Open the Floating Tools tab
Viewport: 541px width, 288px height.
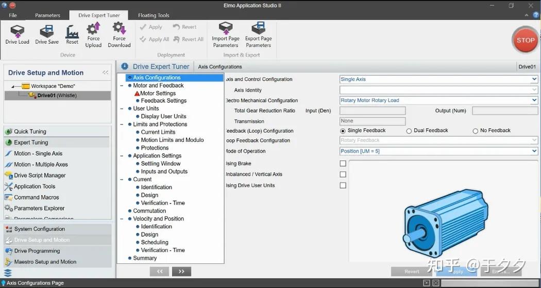154,15
